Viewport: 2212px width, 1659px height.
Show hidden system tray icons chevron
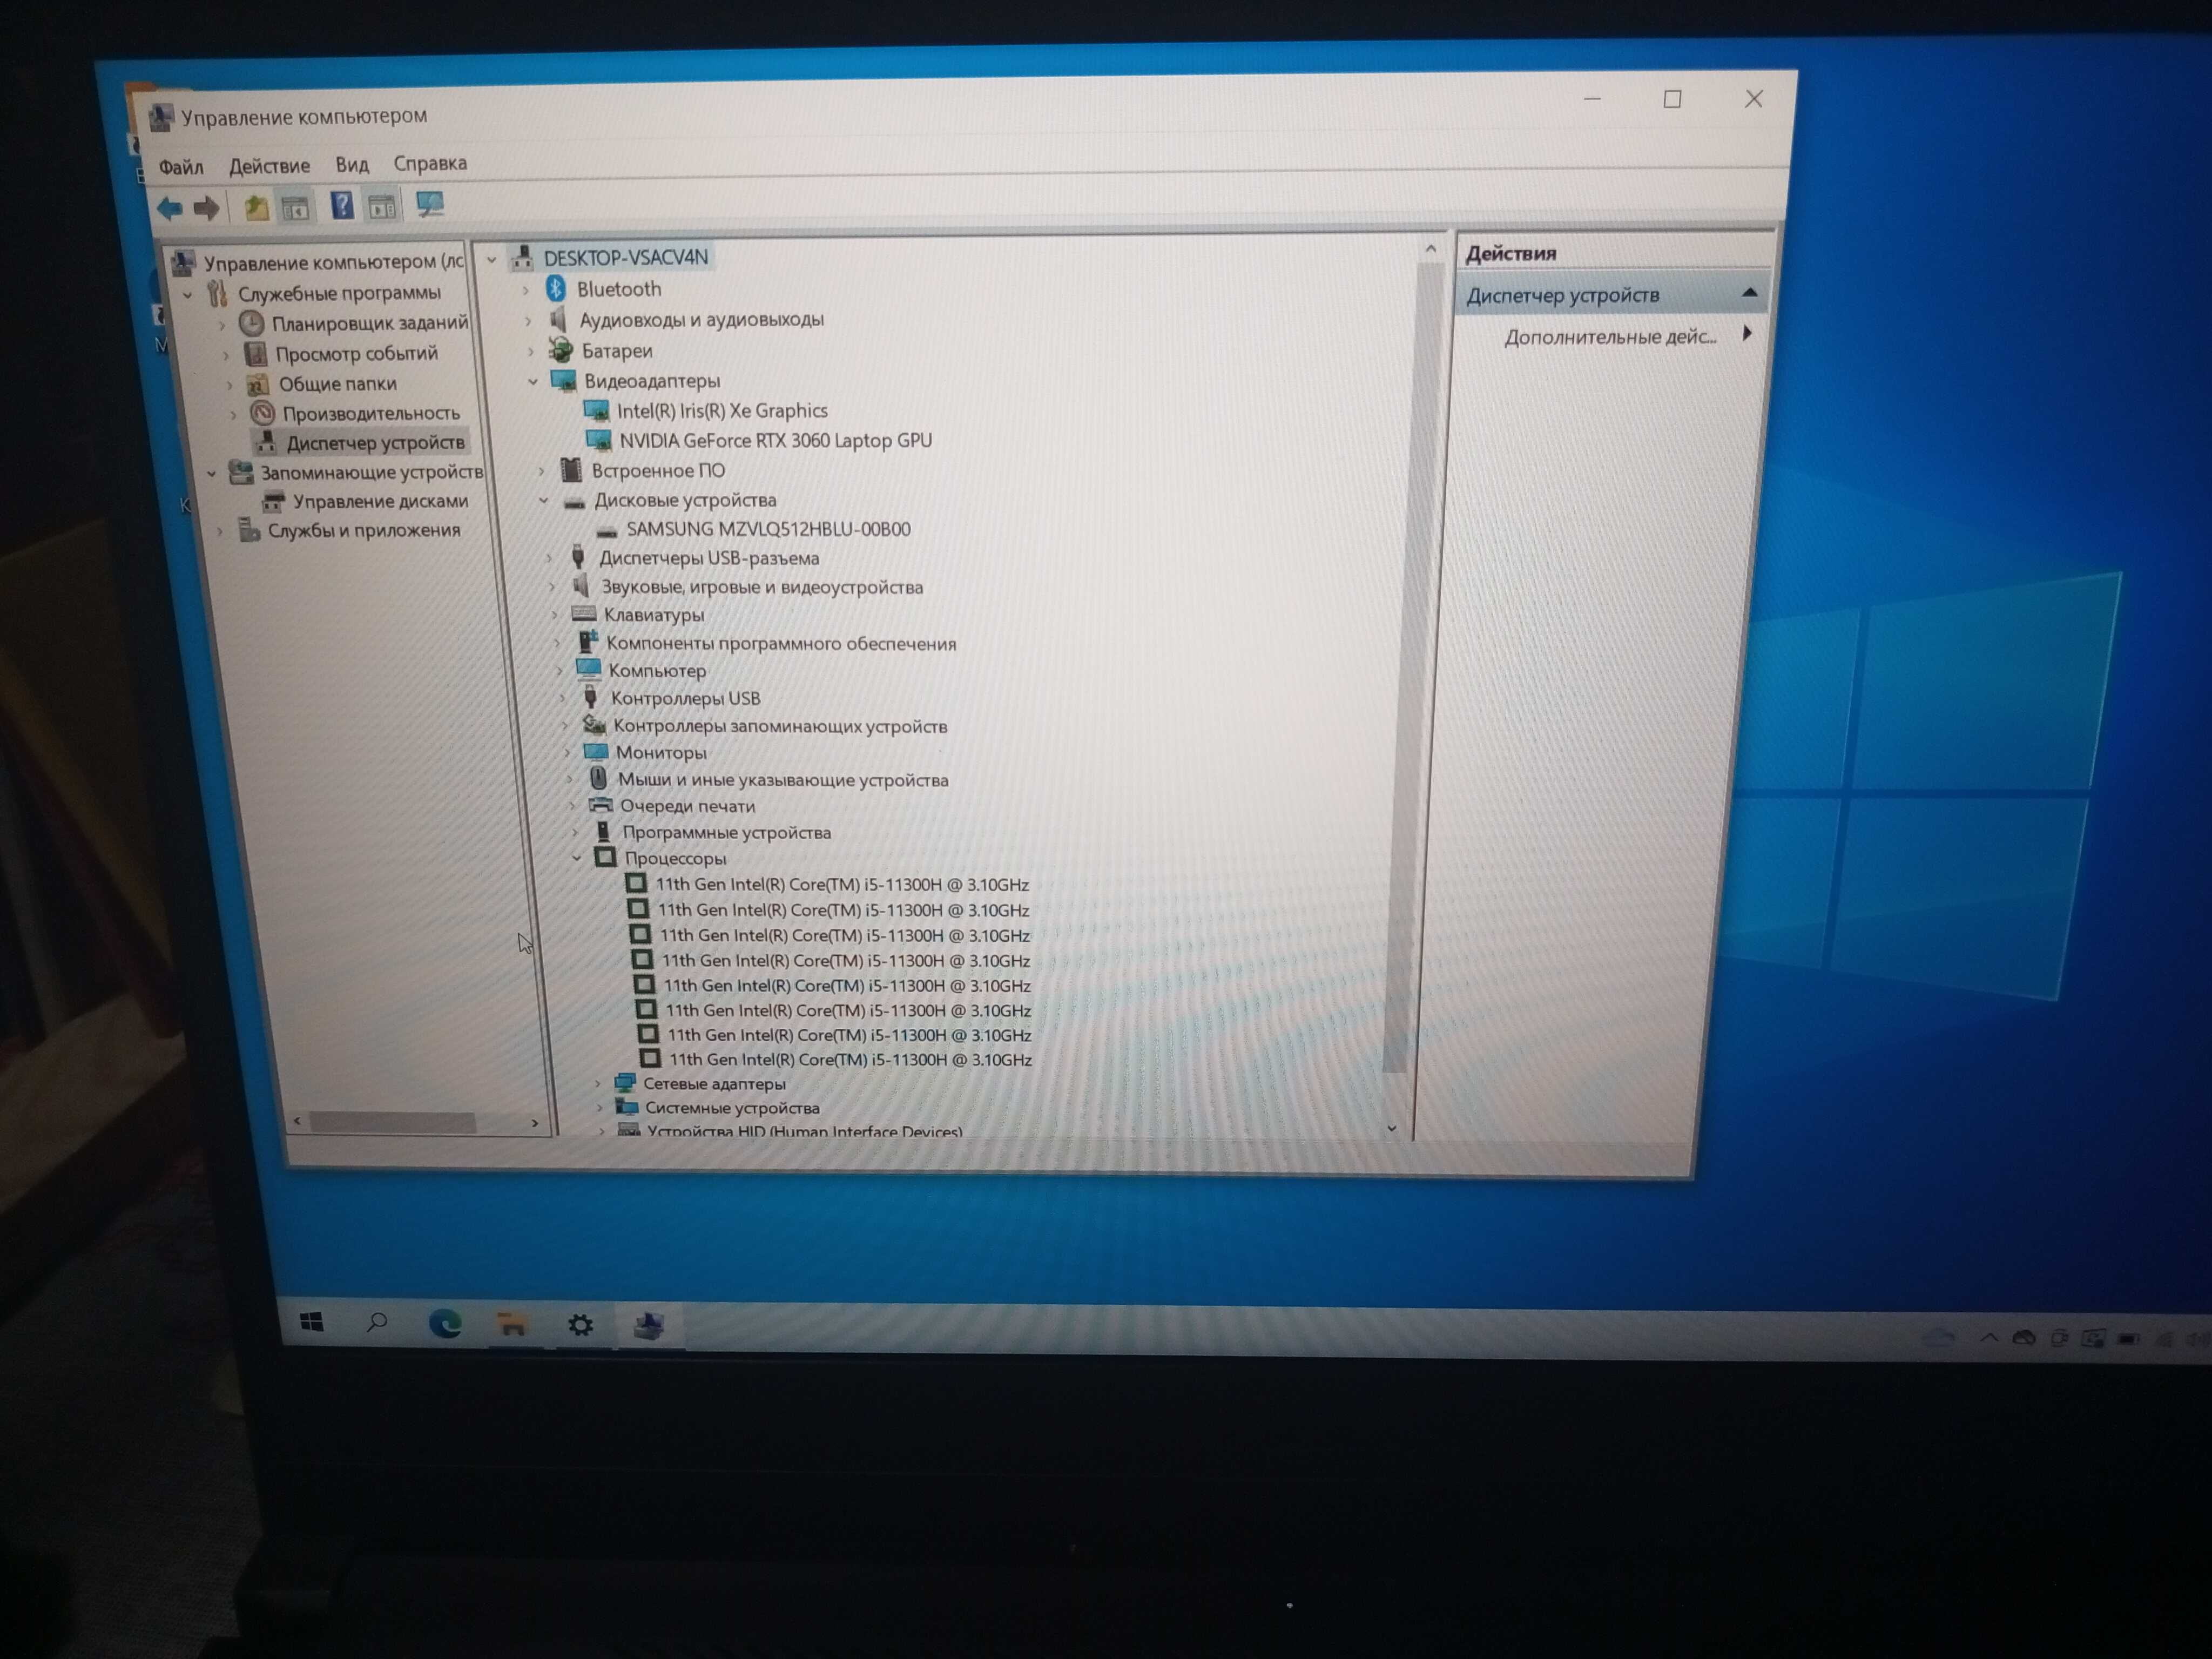[x=1989, y=1337]
